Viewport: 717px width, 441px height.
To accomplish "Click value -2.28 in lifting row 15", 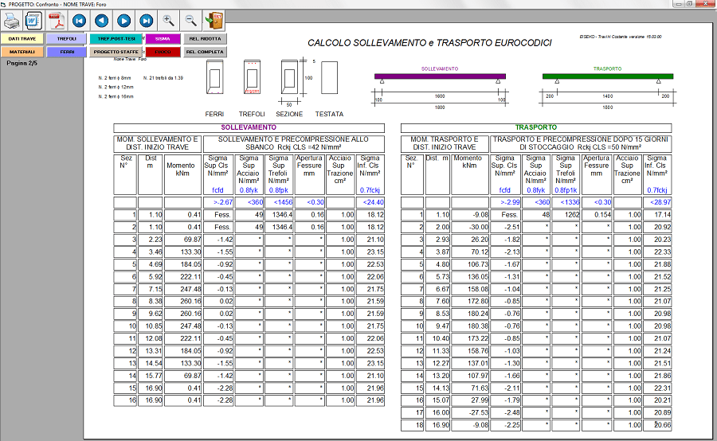I will pyautogui.click(x=225, y=388).
